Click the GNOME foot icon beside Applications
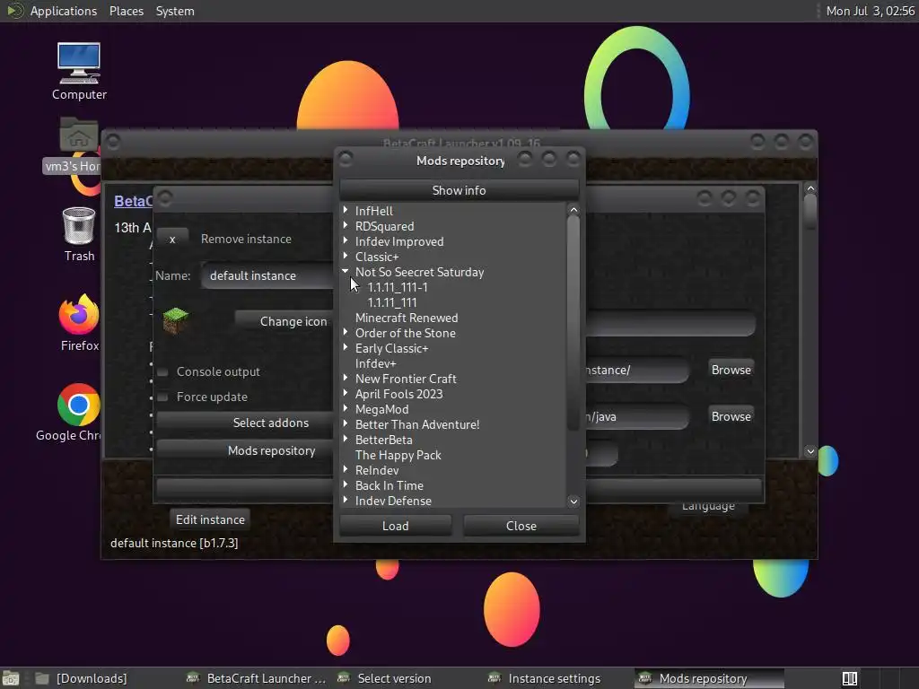This screenshot has width=919, height=689. tap(14, 11)
